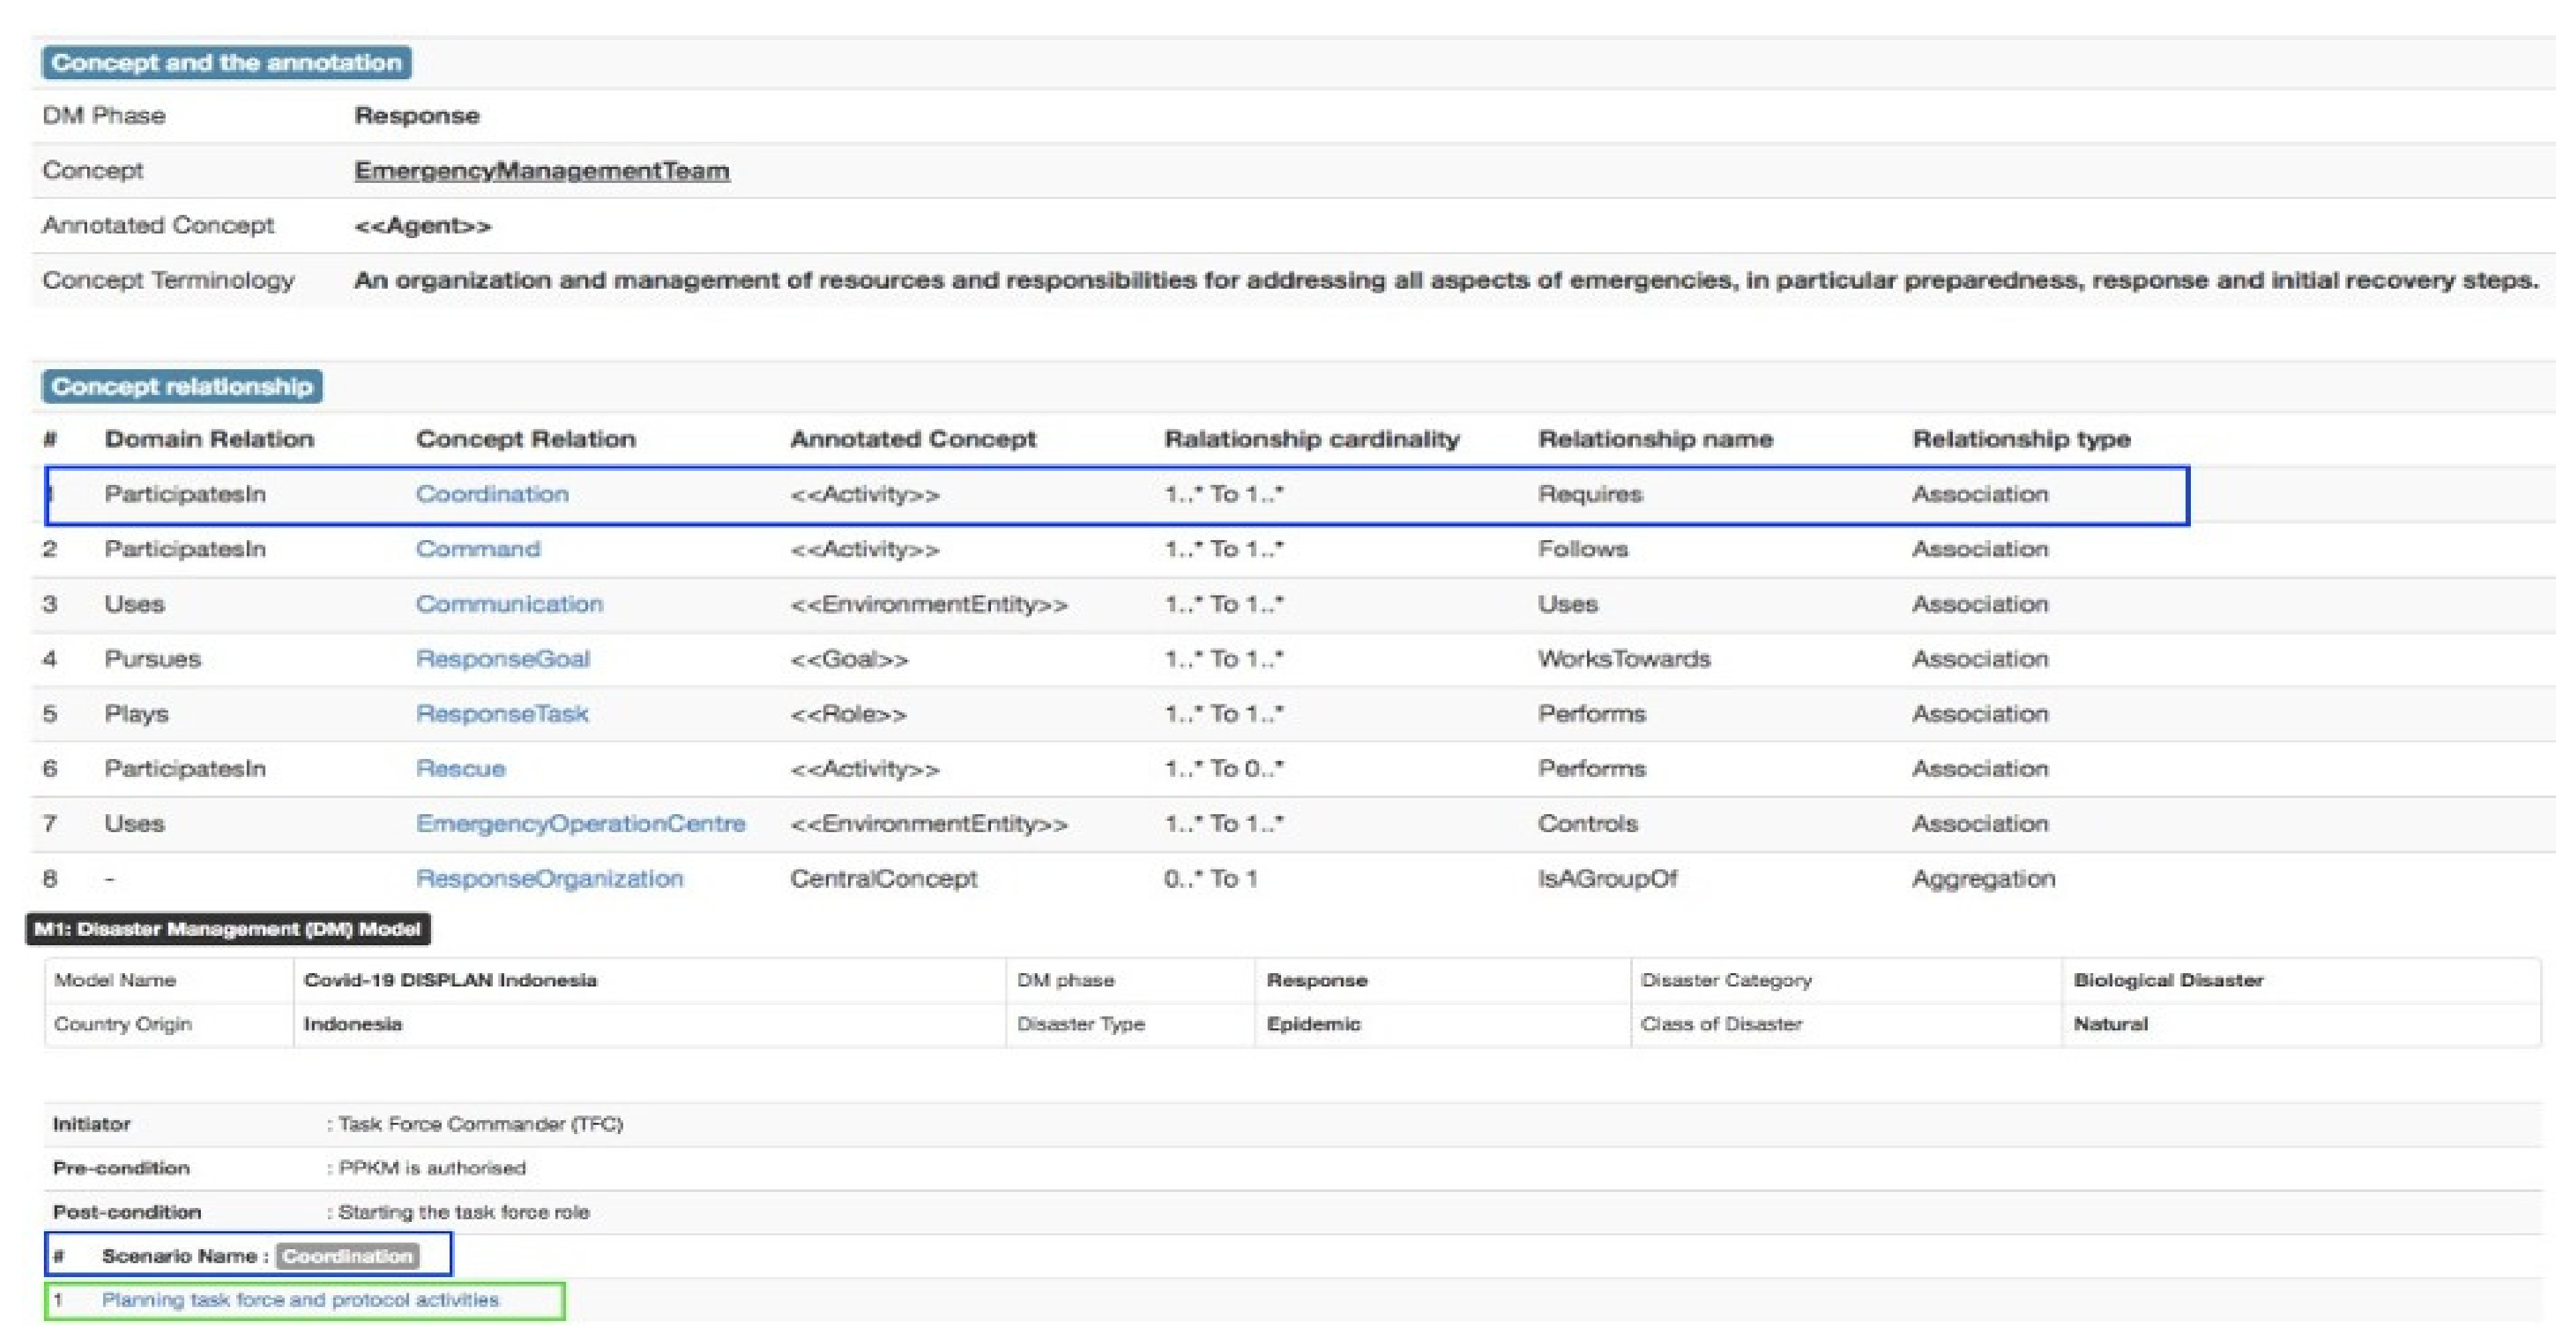Open the ResponseGoal concept link

(x=502, y=659)
